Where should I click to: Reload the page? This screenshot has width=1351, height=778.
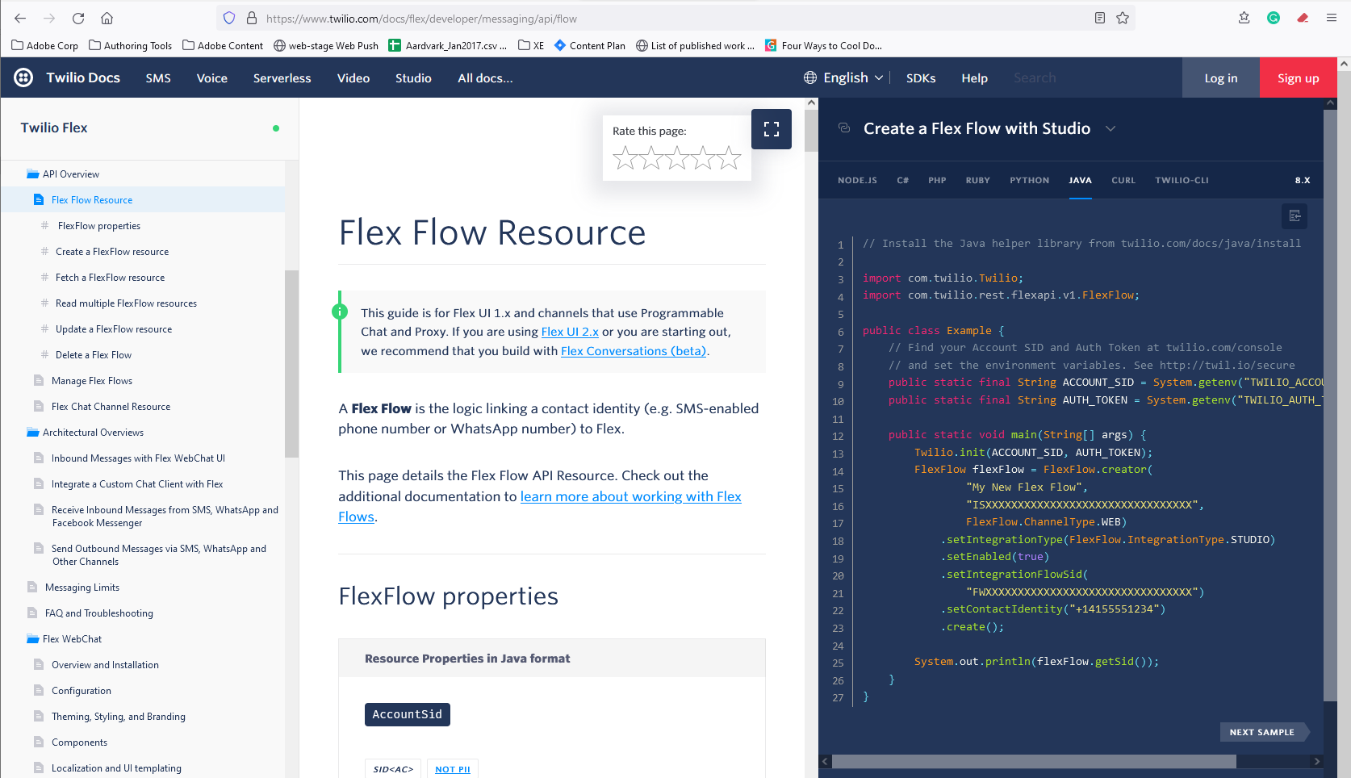coord(78,18)
